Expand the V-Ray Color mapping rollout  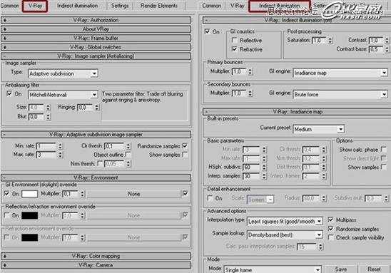click(x=96, y=256)
